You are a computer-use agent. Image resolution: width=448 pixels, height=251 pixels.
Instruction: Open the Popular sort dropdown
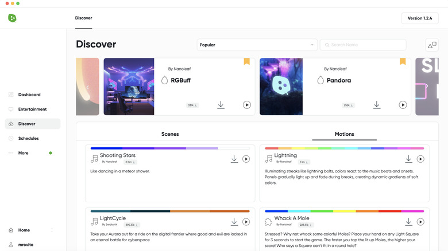[x=257, y=45]
